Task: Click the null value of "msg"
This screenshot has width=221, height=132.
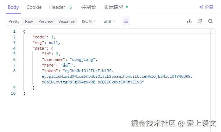Action: tap(53, 43)
